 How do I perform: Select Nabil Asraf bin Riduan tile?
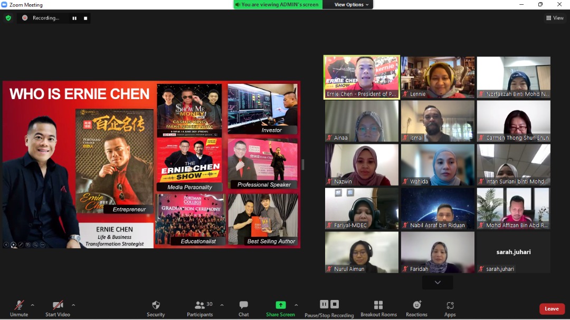coord(438,208)
